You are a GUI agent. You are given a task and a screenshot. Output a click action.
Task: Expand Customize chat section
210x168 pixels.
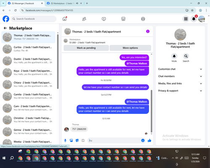click(180, 69)
